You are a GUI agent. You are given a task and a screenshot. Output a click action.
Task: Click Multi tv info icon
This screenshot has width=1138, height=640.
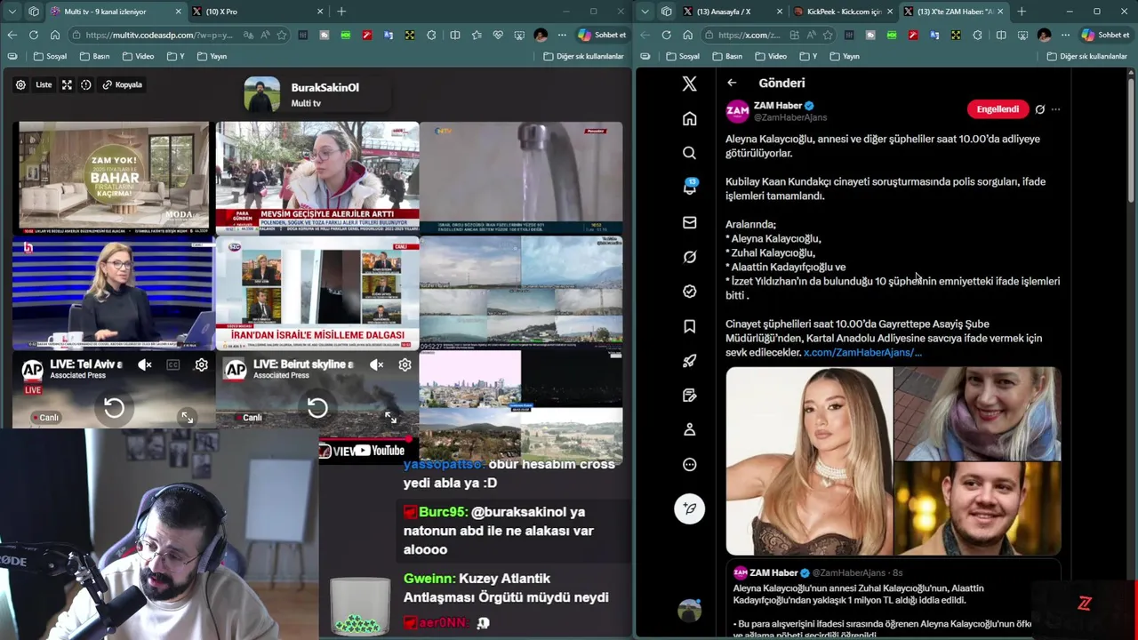(x=86, y=84)
